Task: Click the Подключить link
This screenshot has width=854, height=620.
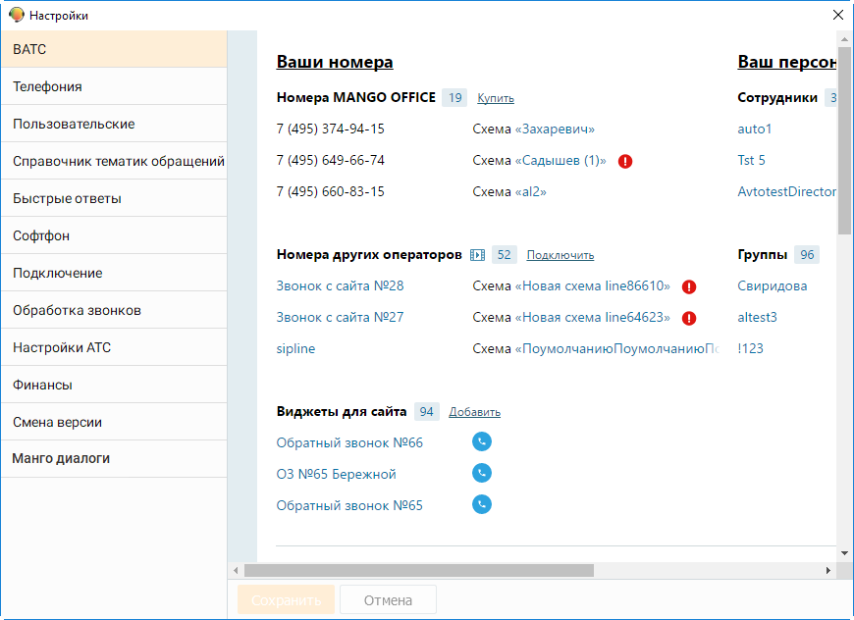Action: pyautogui.click(x=560, y=255)
